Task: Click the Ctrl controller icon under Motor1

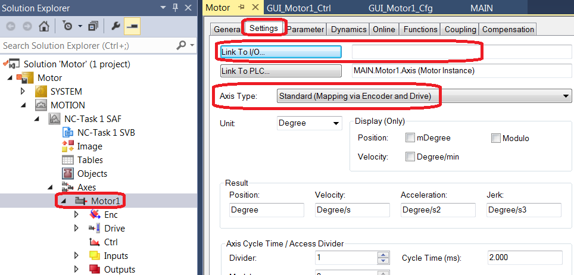Action: (94, 242)
